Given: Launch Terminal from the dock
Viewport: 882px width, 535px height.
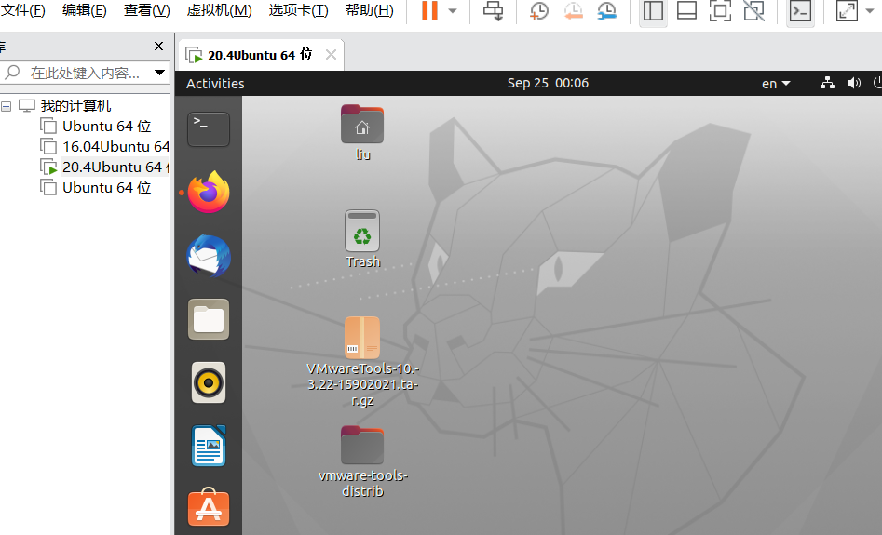Looking at the screenshot, I should click(x=209, y=129).
